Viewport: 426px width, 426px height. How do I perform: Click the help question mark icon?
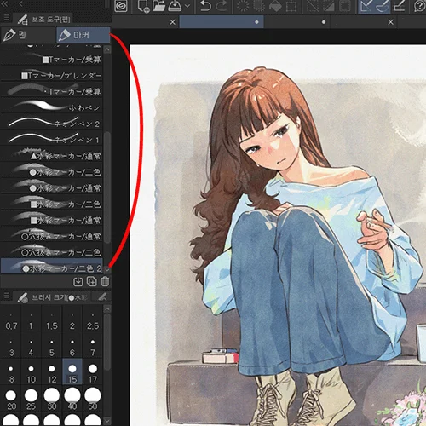coord(420,6)
